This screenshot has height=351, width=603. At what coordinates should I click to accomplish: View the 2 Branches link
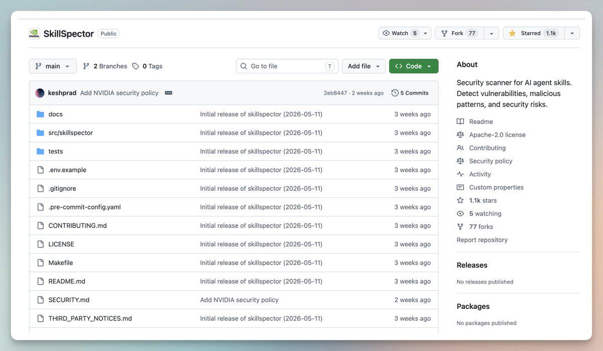(105, 66)
